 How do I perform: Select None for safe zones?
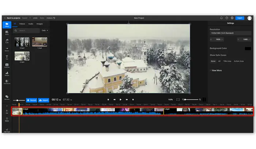pos(213,61)
